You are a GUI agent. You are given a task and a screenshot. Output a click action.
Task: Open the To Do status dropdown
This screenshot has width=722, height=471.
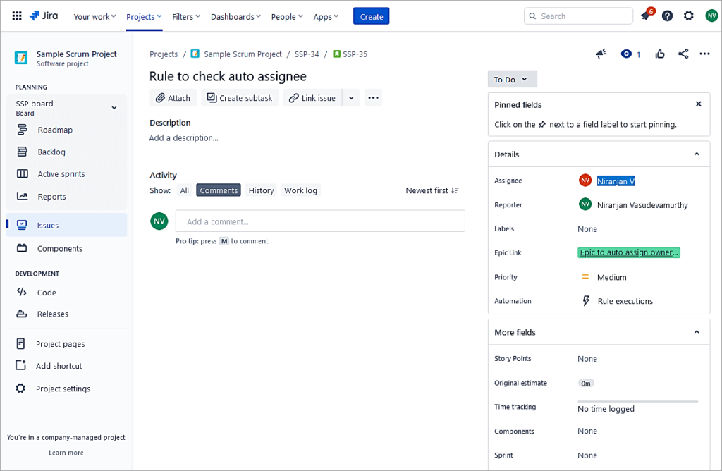[512, 79]
